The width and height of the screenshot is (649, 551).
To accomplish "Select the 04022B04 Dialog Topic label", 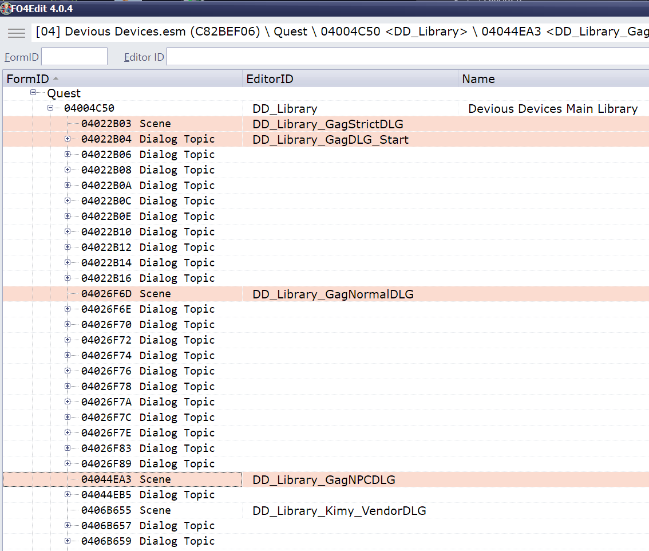I will point(148,139).
